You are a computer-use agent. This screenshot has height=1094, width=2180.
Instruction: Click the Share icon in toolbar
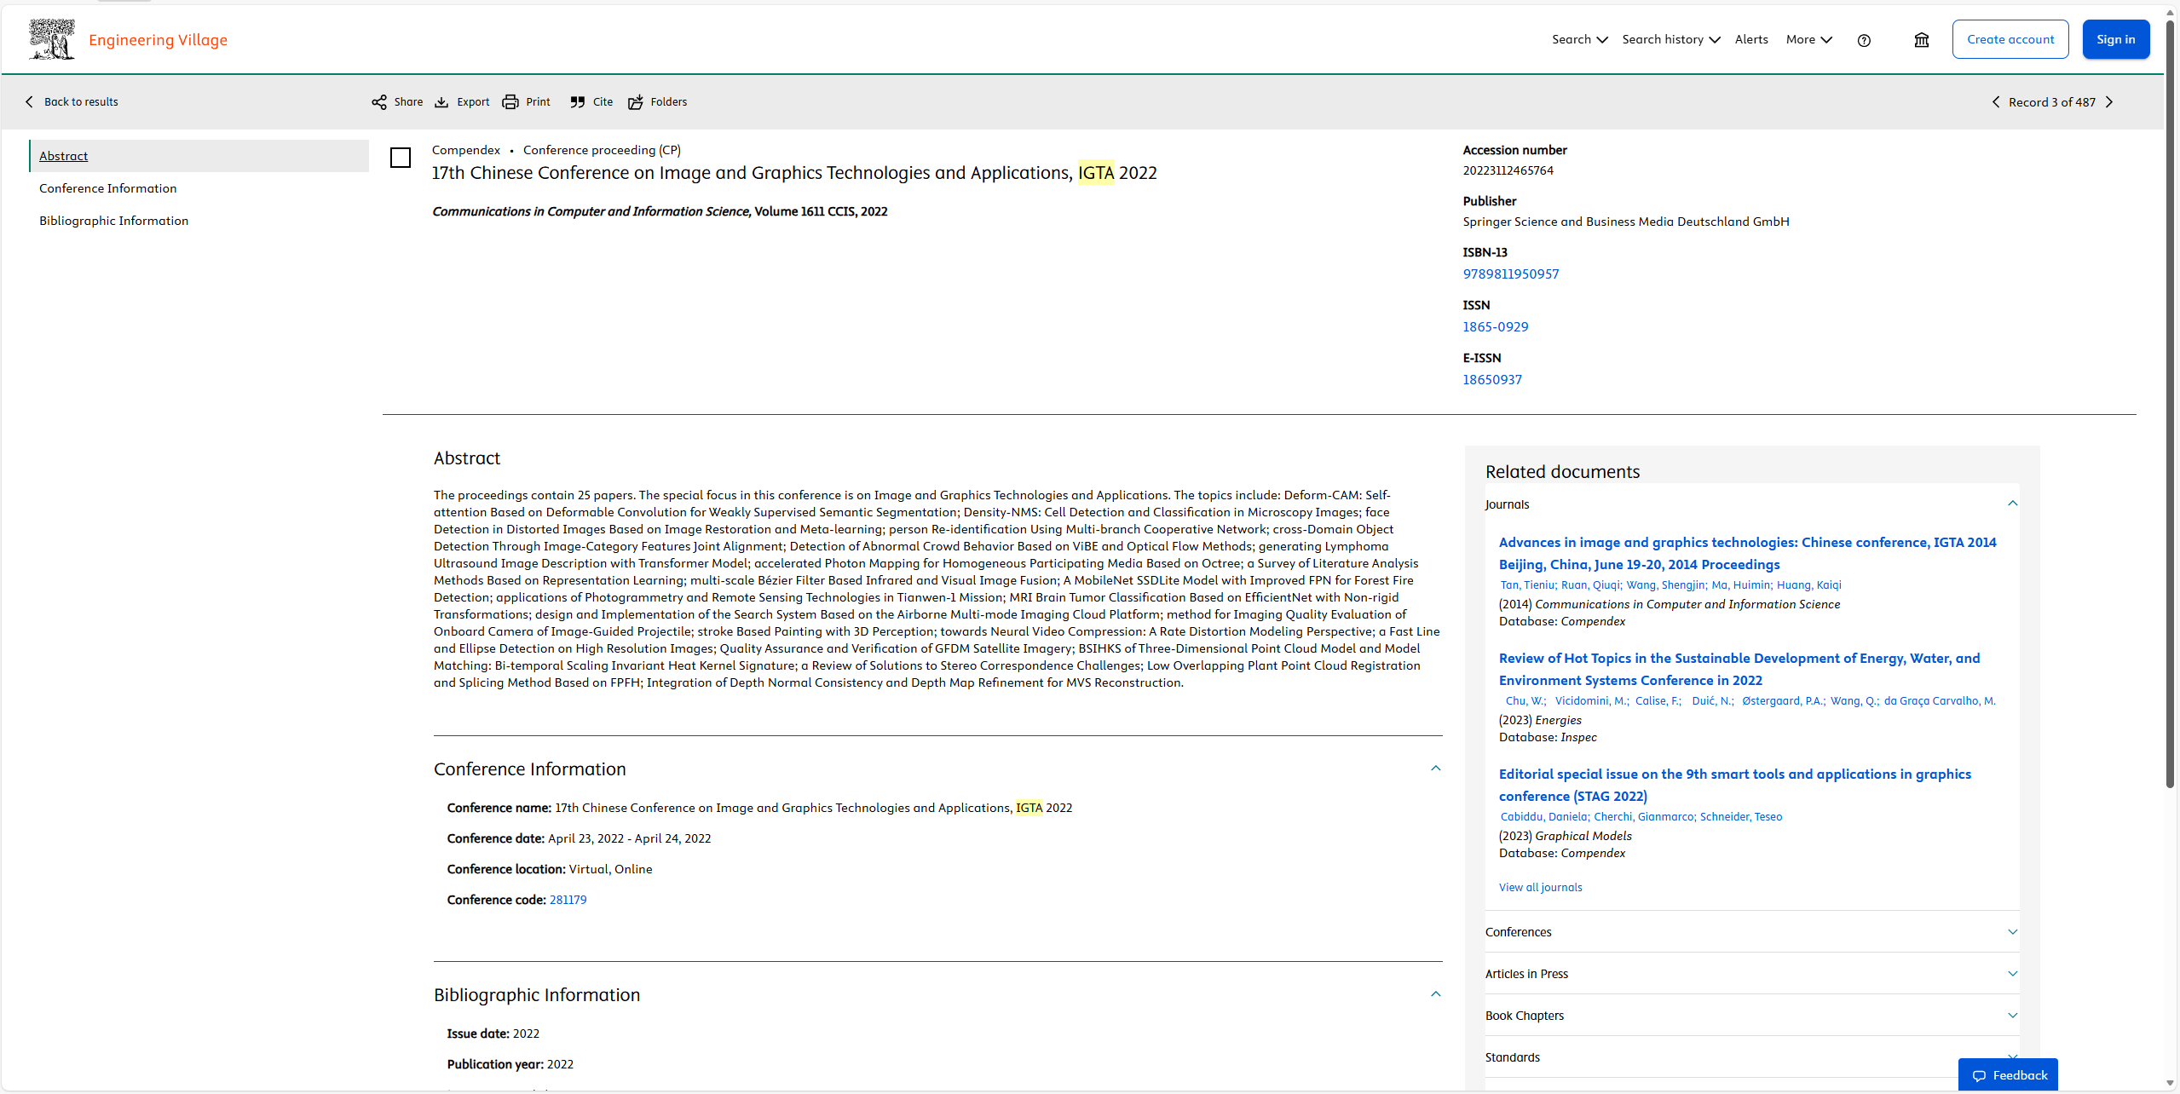pos(379,102)
